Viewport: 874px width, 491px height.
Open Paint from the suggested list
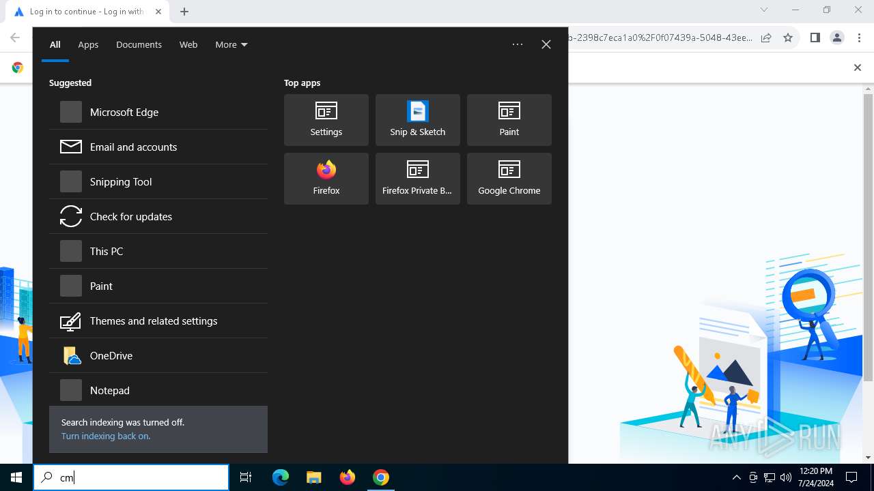(158, 286)
